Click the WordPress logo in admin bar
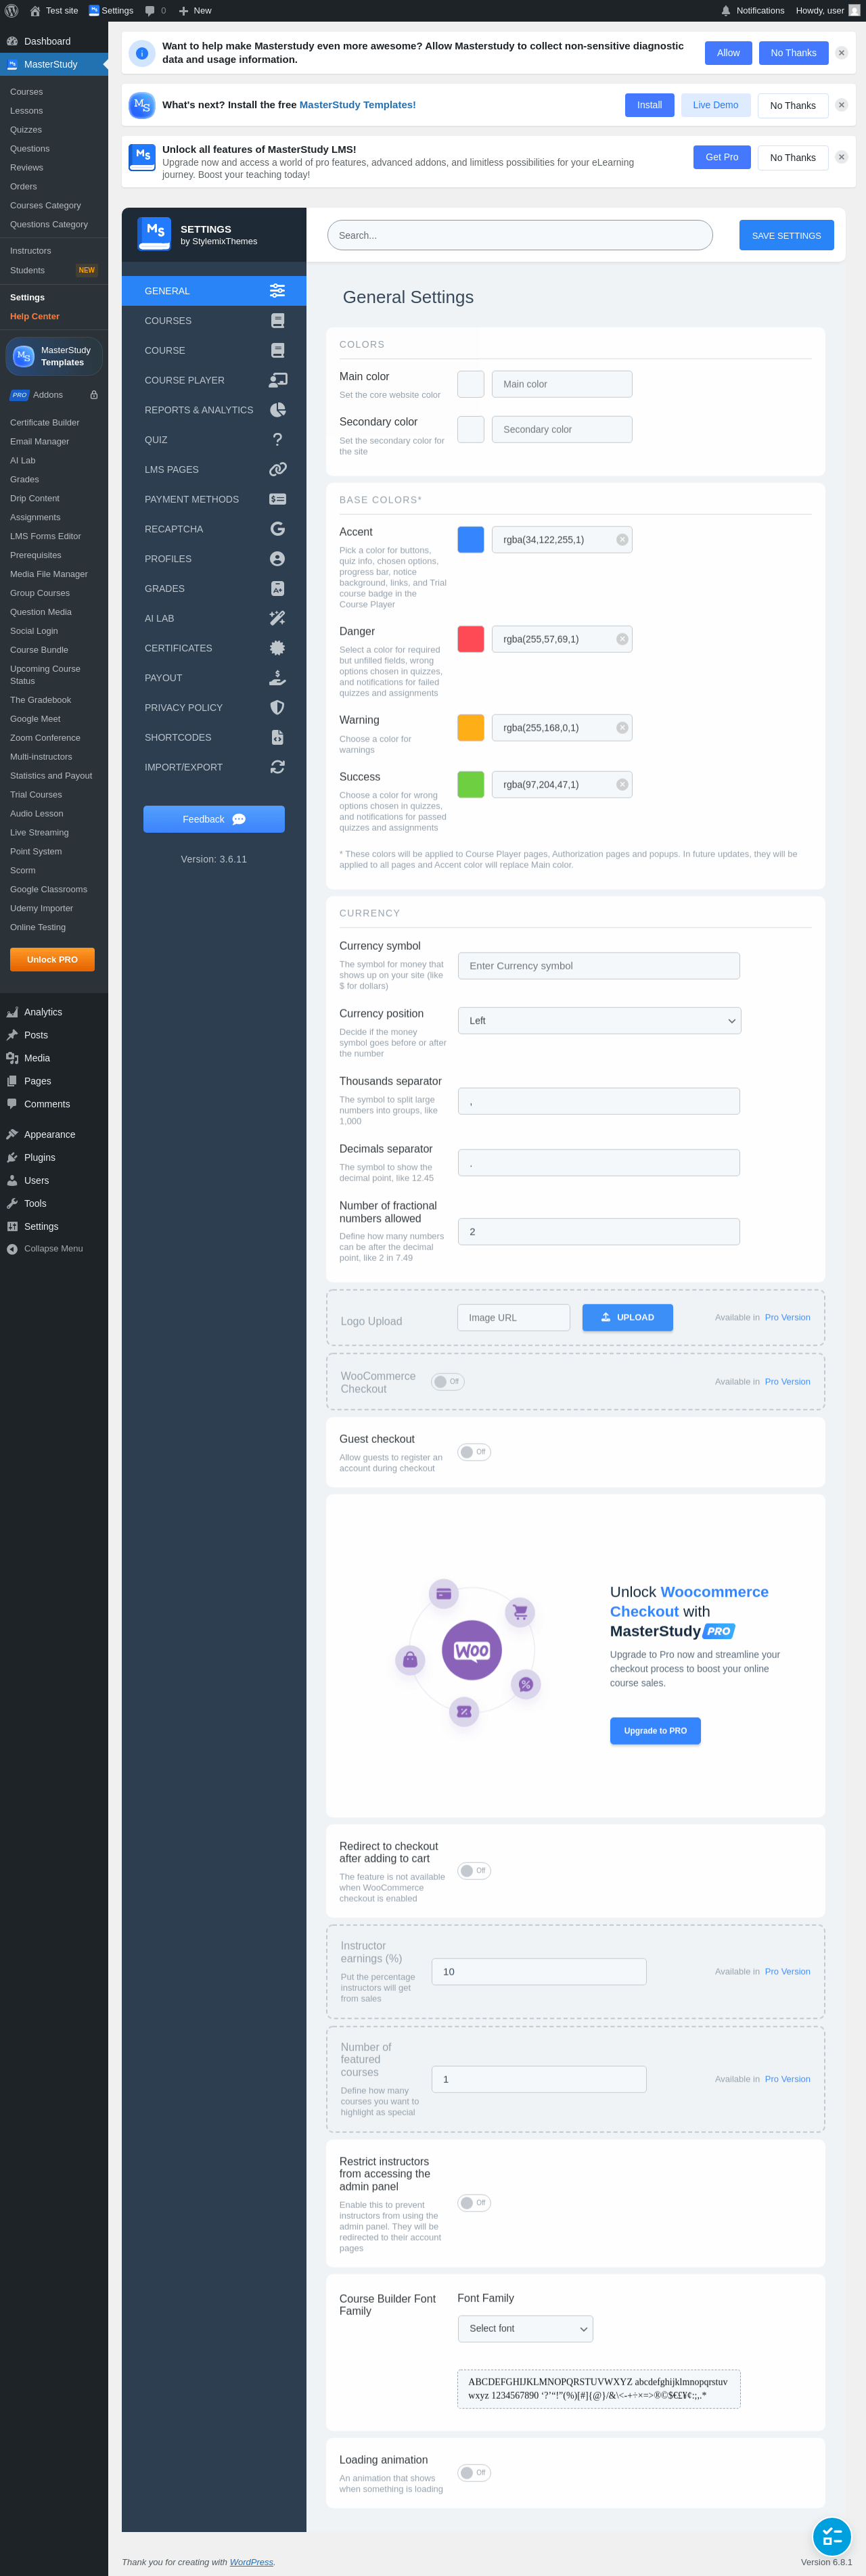The image size is (866, 2576). tap(12, 10)
